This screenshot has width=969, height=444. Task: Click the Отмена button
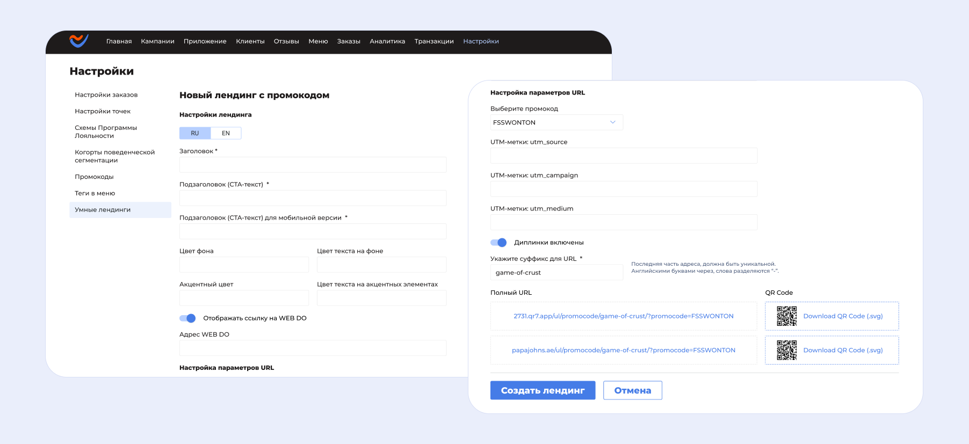coord(633,390)
